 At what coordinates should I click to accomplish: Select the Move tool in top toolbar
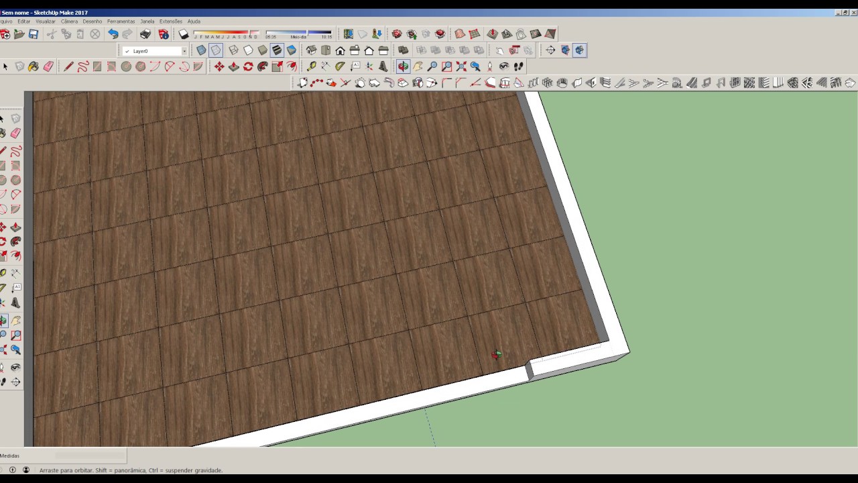(x=219, y=66)
